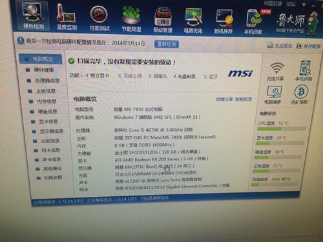Select 网卡信息 in the sidebar
The image size is (323, 242).
(x=47, y=150)
